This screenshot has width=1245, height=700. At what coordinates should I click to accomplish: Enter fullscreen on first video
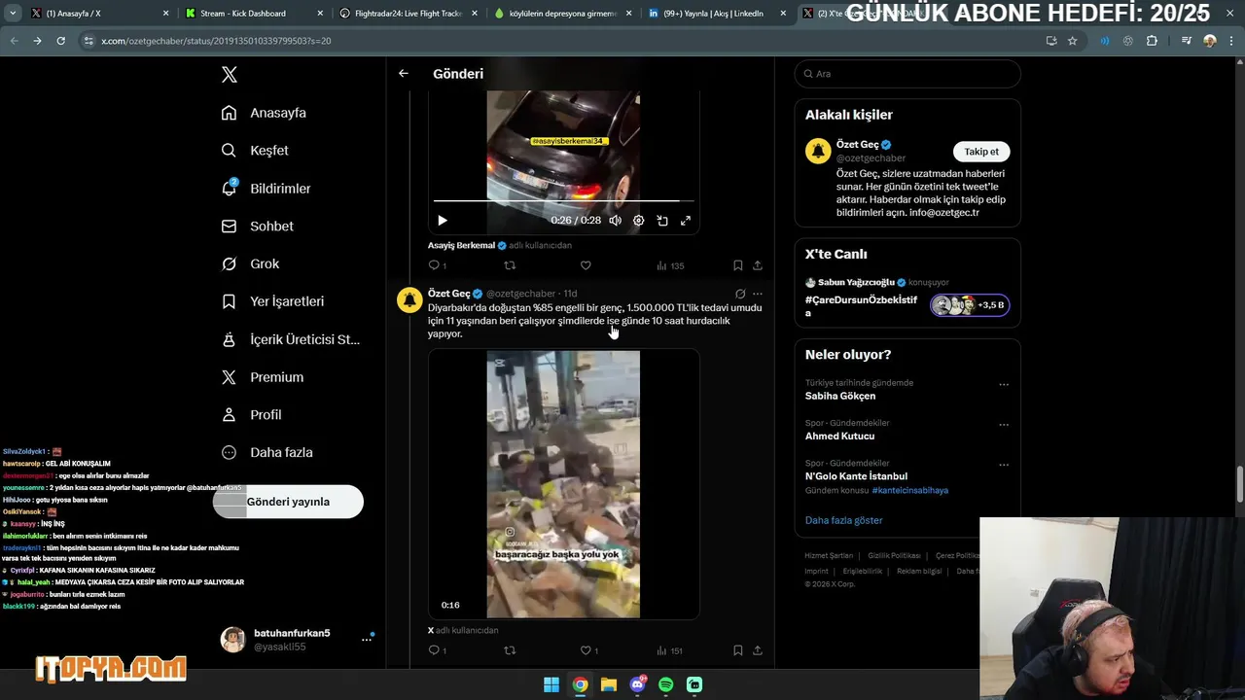point(686,221)
